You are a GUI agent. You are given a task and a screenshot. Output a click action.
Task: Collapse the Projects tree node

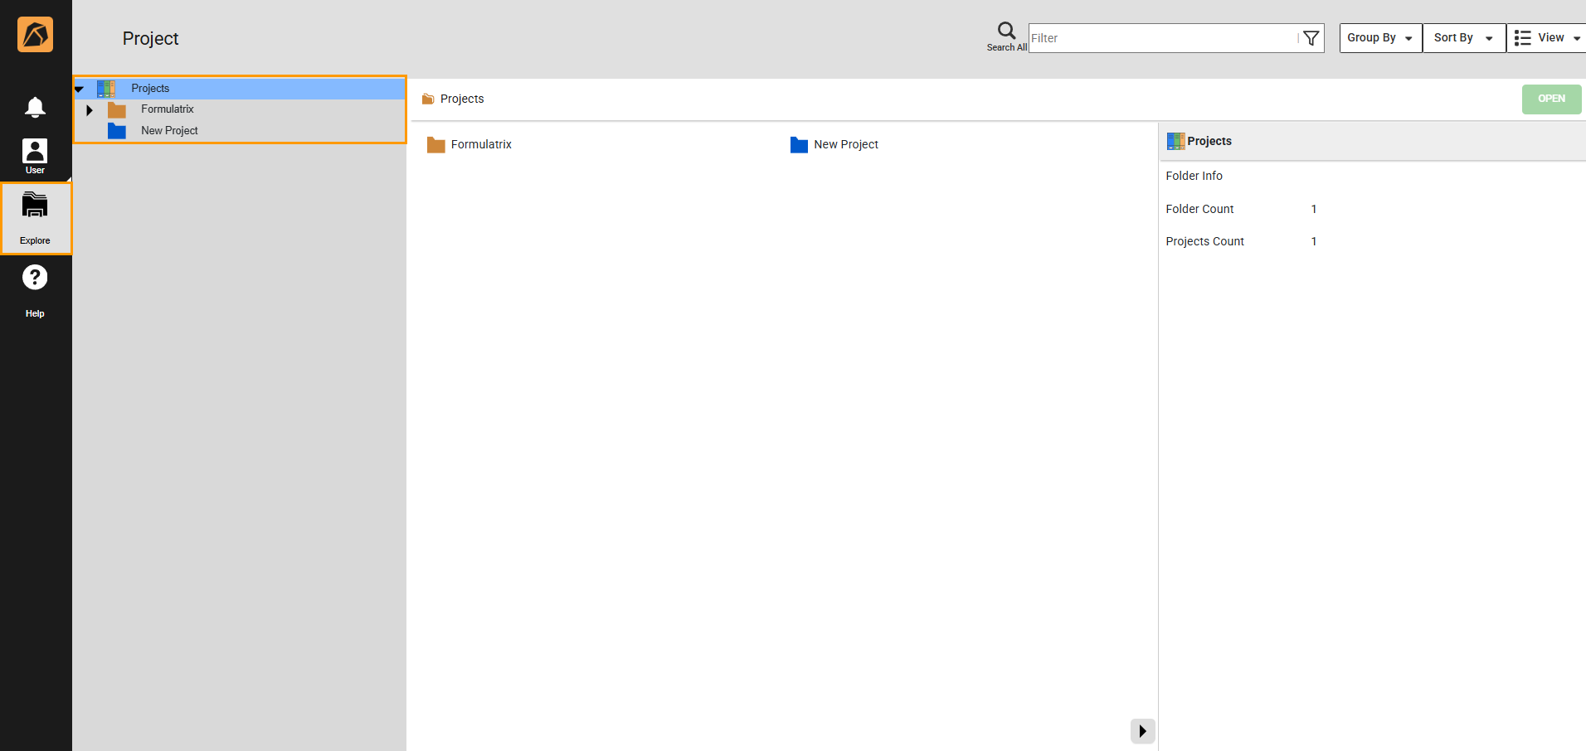tap(80, 89)
